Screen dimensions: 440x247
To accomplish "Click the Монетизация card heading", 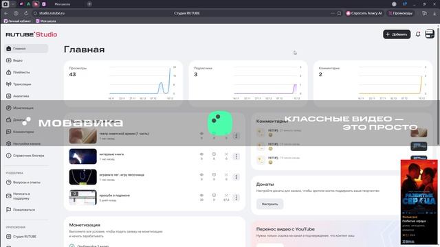I will (85, 225).
